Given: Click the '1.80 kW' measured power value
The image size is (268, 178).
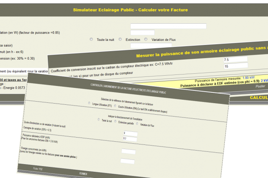Looking at the screenshot, I should pyautogui.click(x=248, y=78).
